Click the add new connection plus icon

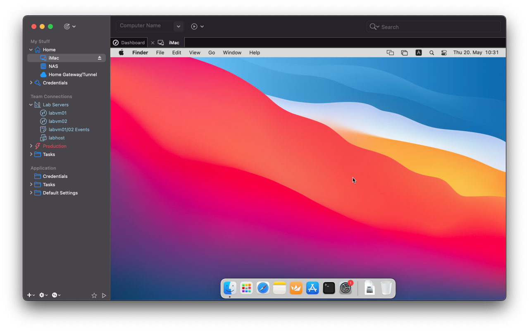point(28,295)
